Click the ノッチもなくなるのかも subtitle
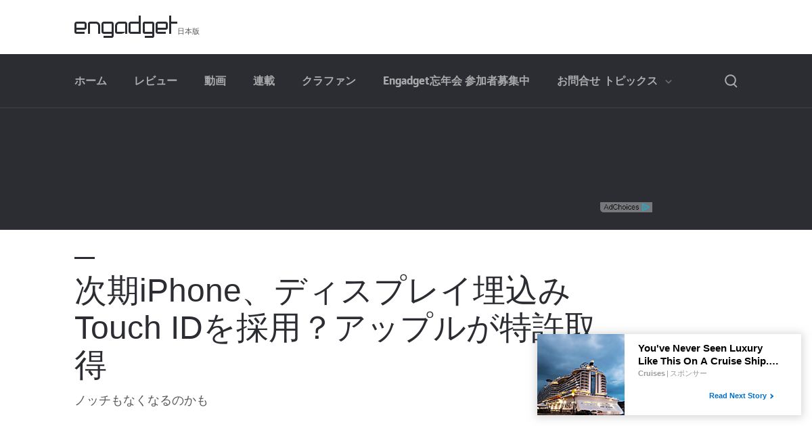The width and height of the screenshot is (812, 426). [x=141, y=400]
